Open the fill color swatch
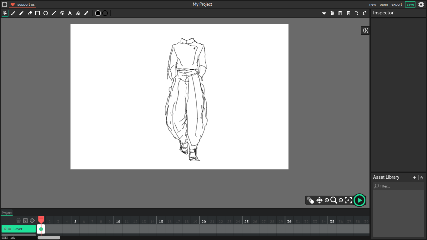The image size is (427, 240). pyautogui.click(x=98, y=13)
